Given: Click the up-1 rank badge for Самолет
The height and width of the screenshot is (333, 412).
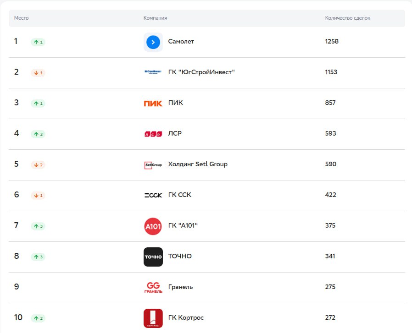Looking at the screenshot, I should pyautogui.click(x=38, y=42).
